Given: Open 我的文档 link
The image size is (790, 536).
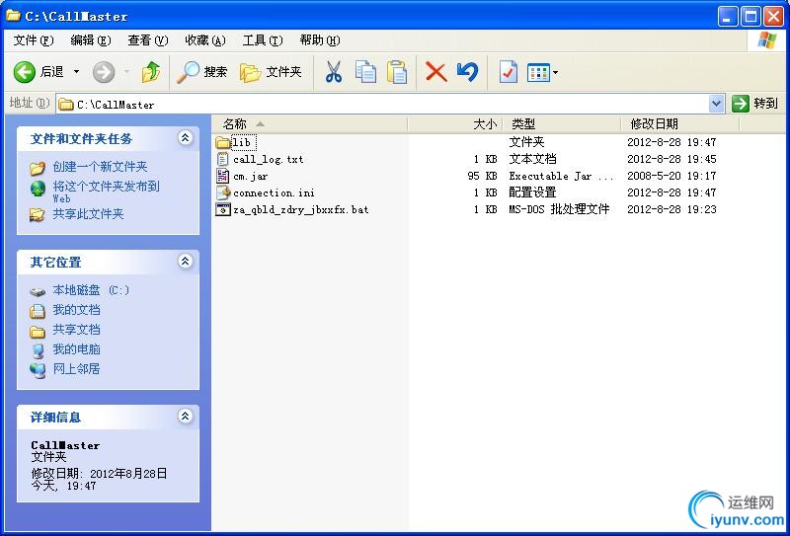Looking at the screenshot, I should 77,310.
